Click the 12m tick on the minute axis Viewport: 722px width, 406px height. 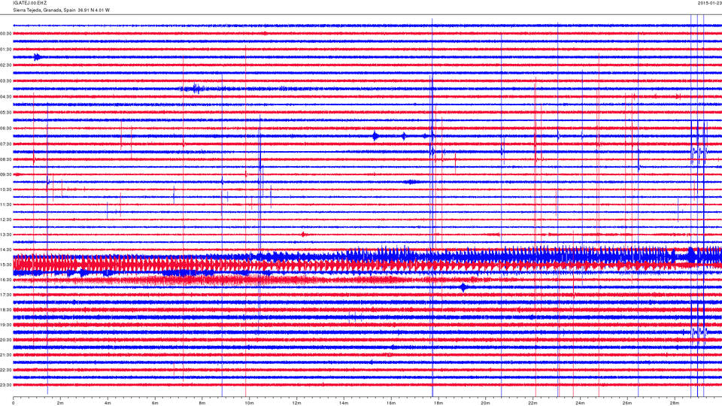(296, 403)
